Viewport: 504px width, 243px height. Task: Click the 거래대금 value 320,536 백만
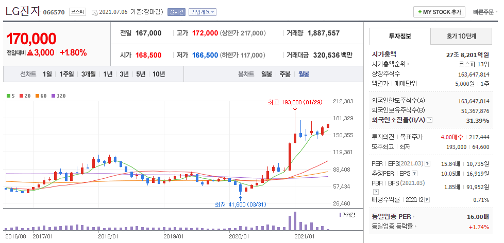click(x=333, y=55)
